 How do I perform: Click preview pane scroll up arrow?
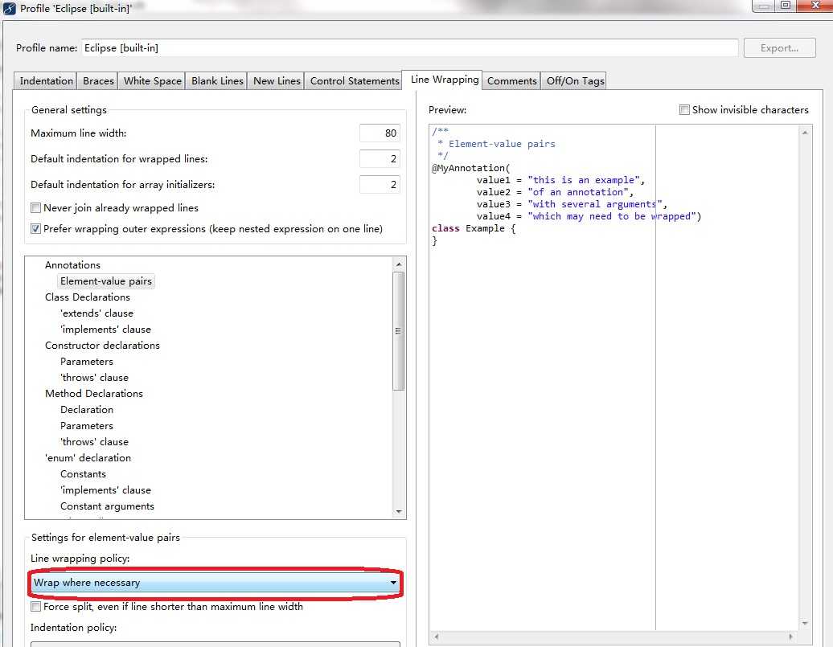pyautogui.click(x=805, y=133)
